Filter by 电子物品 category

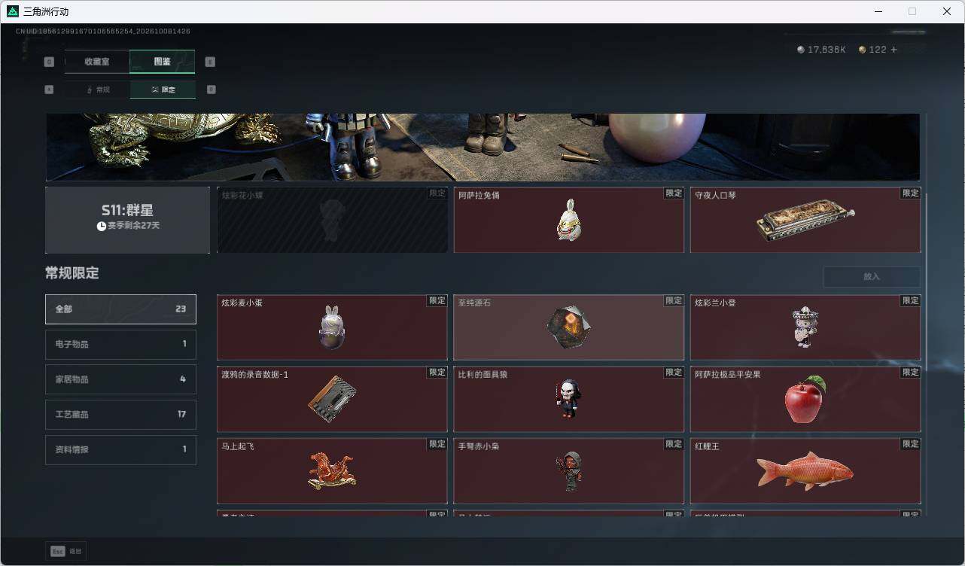click(120, 344)
